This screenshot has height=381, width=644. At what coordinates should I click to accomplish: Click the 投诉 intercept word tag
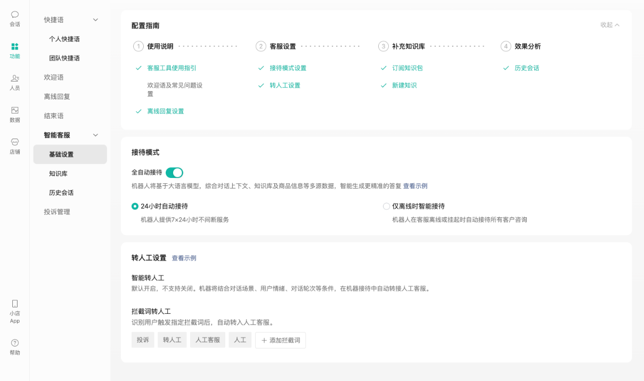[143, 340]
